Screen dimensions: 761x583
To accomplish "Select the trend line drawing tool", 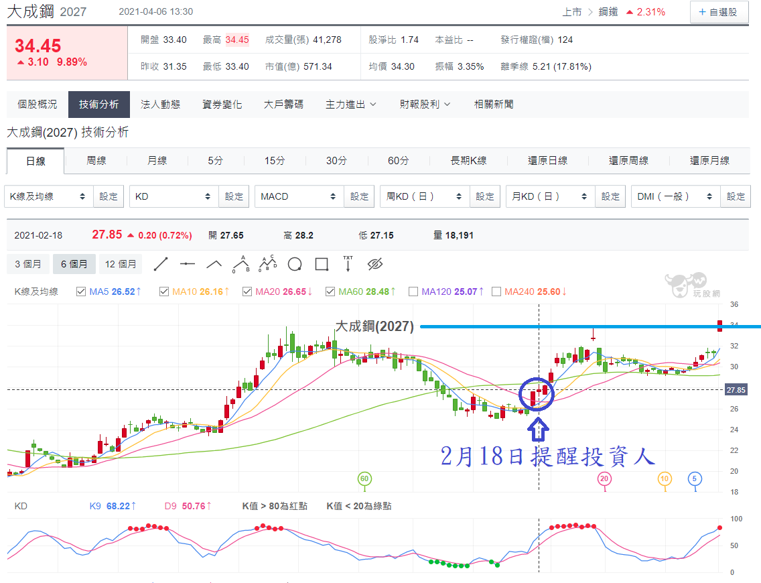I will click(x=161, y=264).
